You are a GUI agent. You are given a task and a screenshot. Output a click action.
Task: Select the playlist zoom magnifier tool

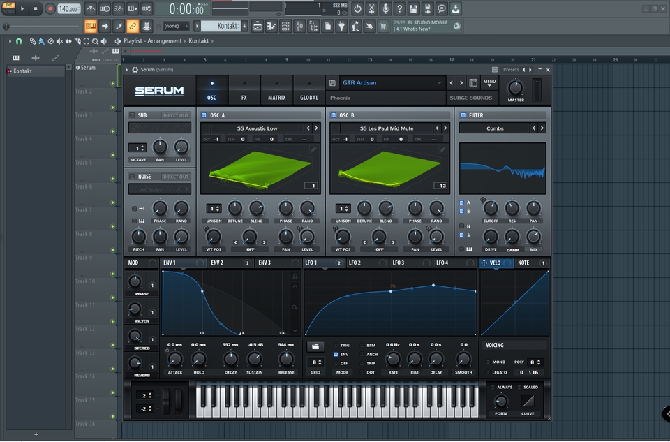tap(95, 41)
